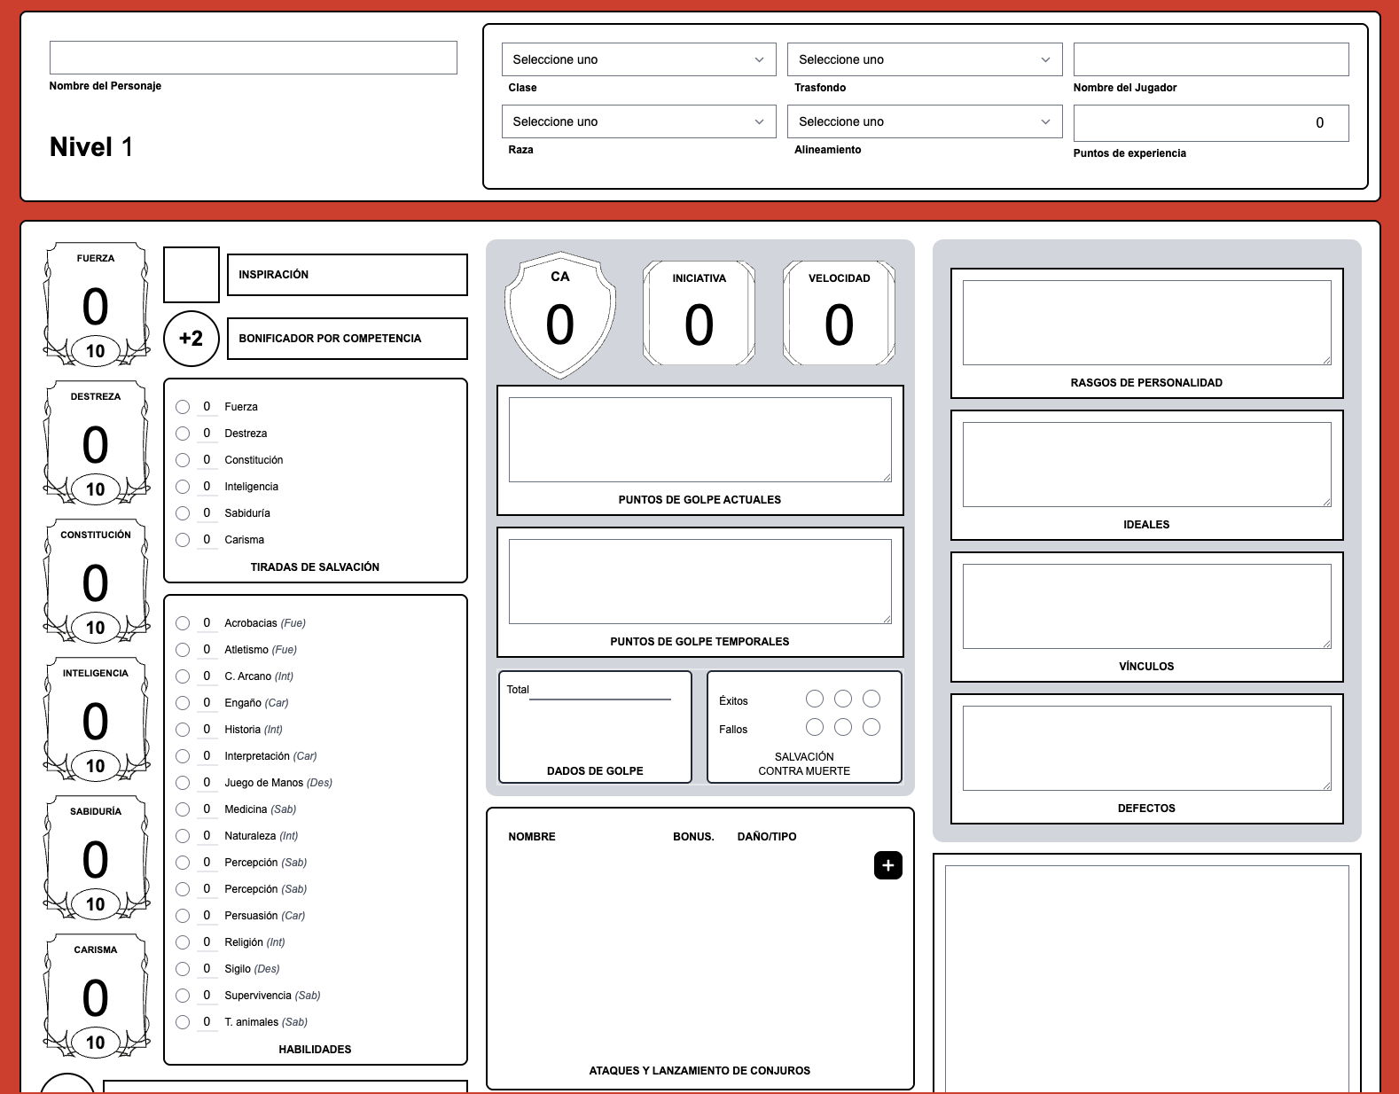Toggle Medicina skill proficiency
1399x1094 pixels.
click(183, 809)
